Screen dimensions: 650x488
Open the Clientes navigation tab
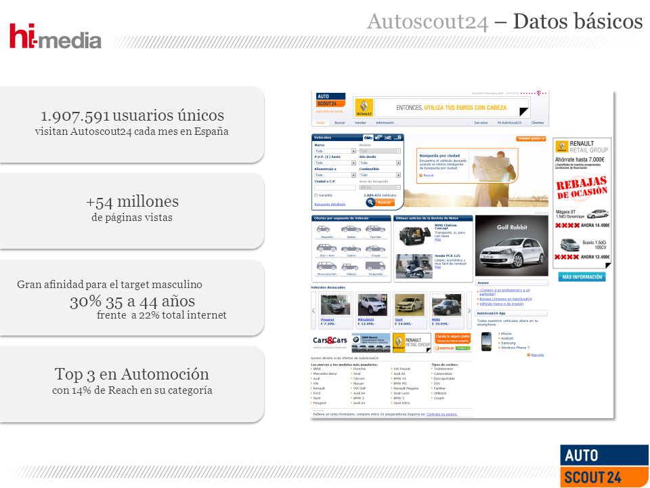[538, 123]
